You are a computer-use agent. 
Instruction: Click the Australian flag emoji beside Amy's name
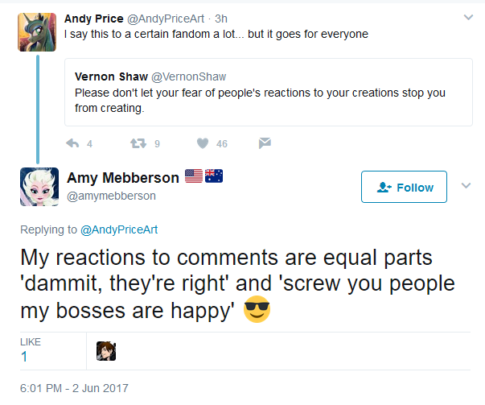click(213, 176)
